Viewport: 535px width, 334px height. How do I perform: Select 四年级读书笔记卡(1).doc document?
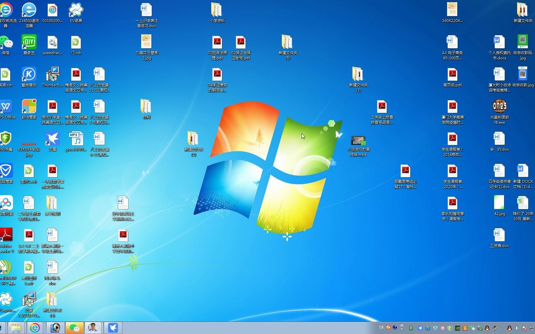(x=499, y=176)
